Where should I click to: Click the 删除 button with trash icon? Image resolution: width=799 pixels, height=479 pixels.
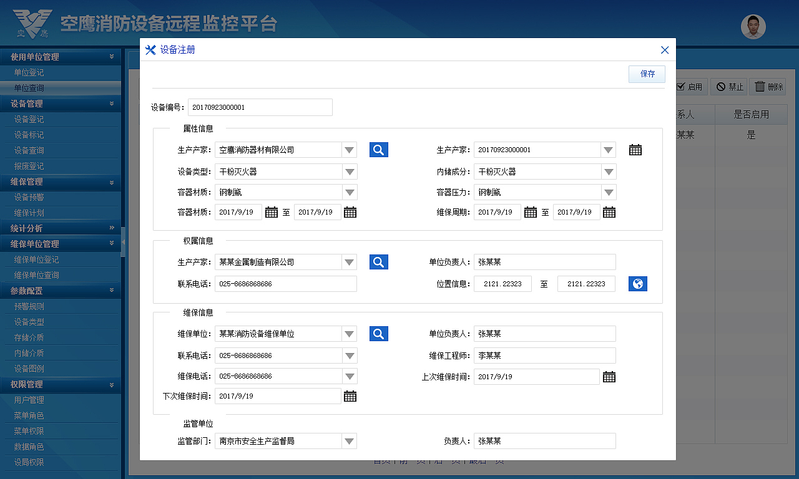(768, 86)
